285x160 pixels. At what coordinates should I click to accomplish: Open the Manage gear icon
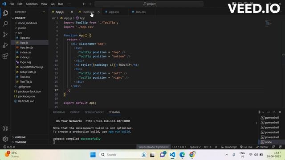click(x=5, y=139)
